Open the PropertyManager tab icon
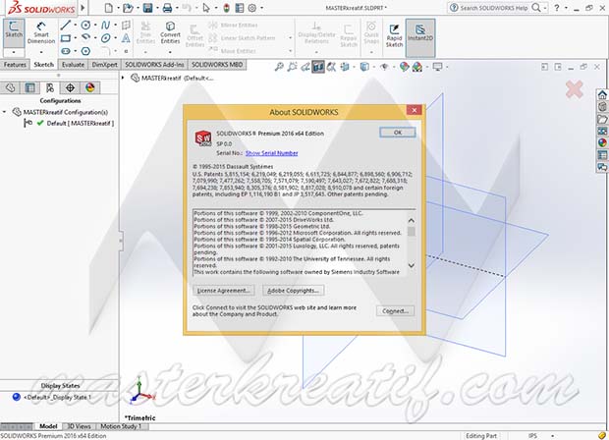Screen dimensions: 609x440 [x=29, y=87]
